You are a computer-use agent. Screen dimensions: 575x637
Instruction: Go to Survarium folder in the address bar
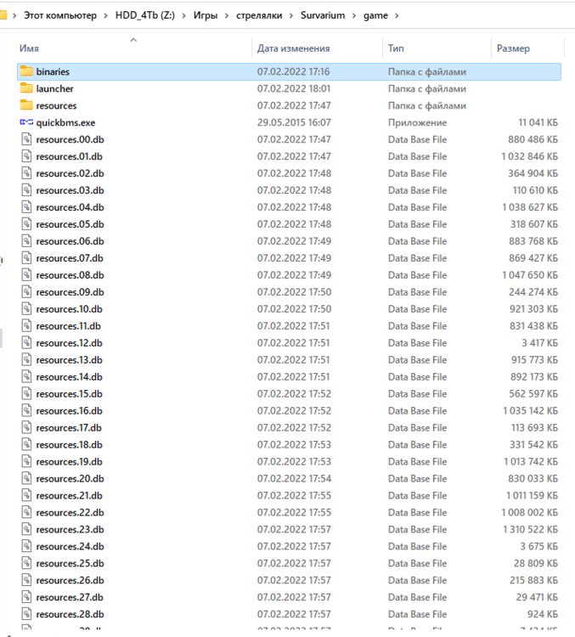pos(323,15)
